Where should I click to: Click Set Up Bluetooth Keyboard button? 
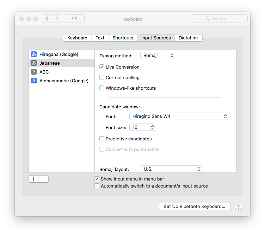tap(194, 207)
